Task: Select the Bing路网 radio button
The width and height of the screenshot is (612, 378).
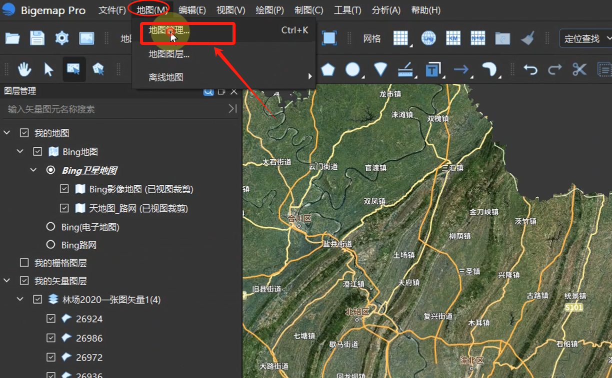Action: (50, 245)
